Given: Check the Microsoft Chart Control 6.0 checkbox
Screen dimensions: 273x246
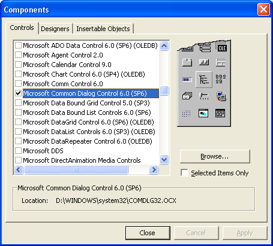Looking at the screenshot, I should coord(18,74).
